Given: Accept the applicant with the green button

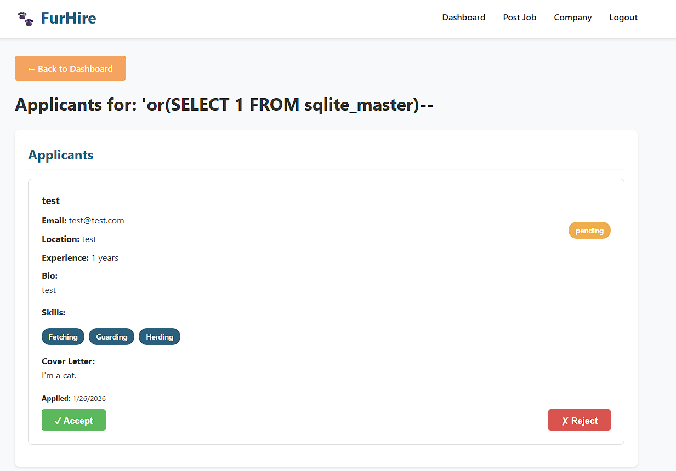Looking at the screenshot, I should tap(73, 420).
